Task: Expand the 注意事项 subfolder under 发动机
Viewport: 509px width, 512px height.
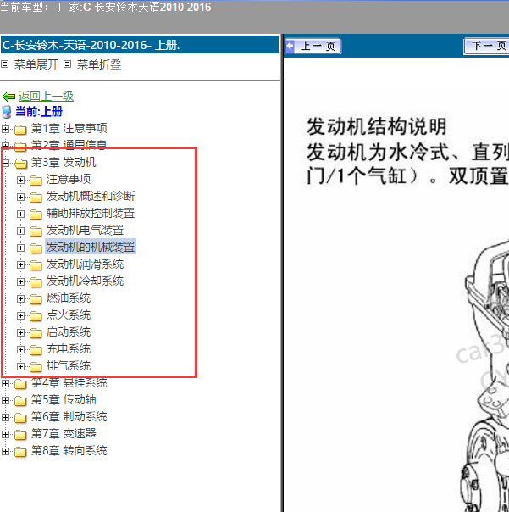Action: [x=20, y=180]
